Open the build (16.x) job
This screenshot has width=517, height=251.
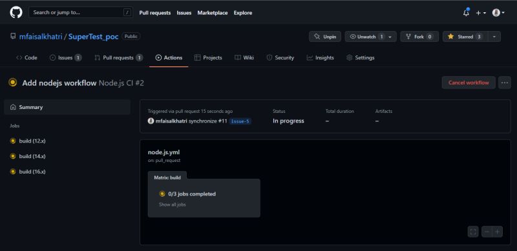pyautogui.click(x=32, y=172)
